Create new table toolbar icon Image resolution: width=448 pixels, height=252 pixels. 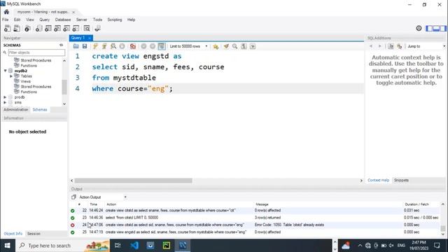click(x=48, y=28)
